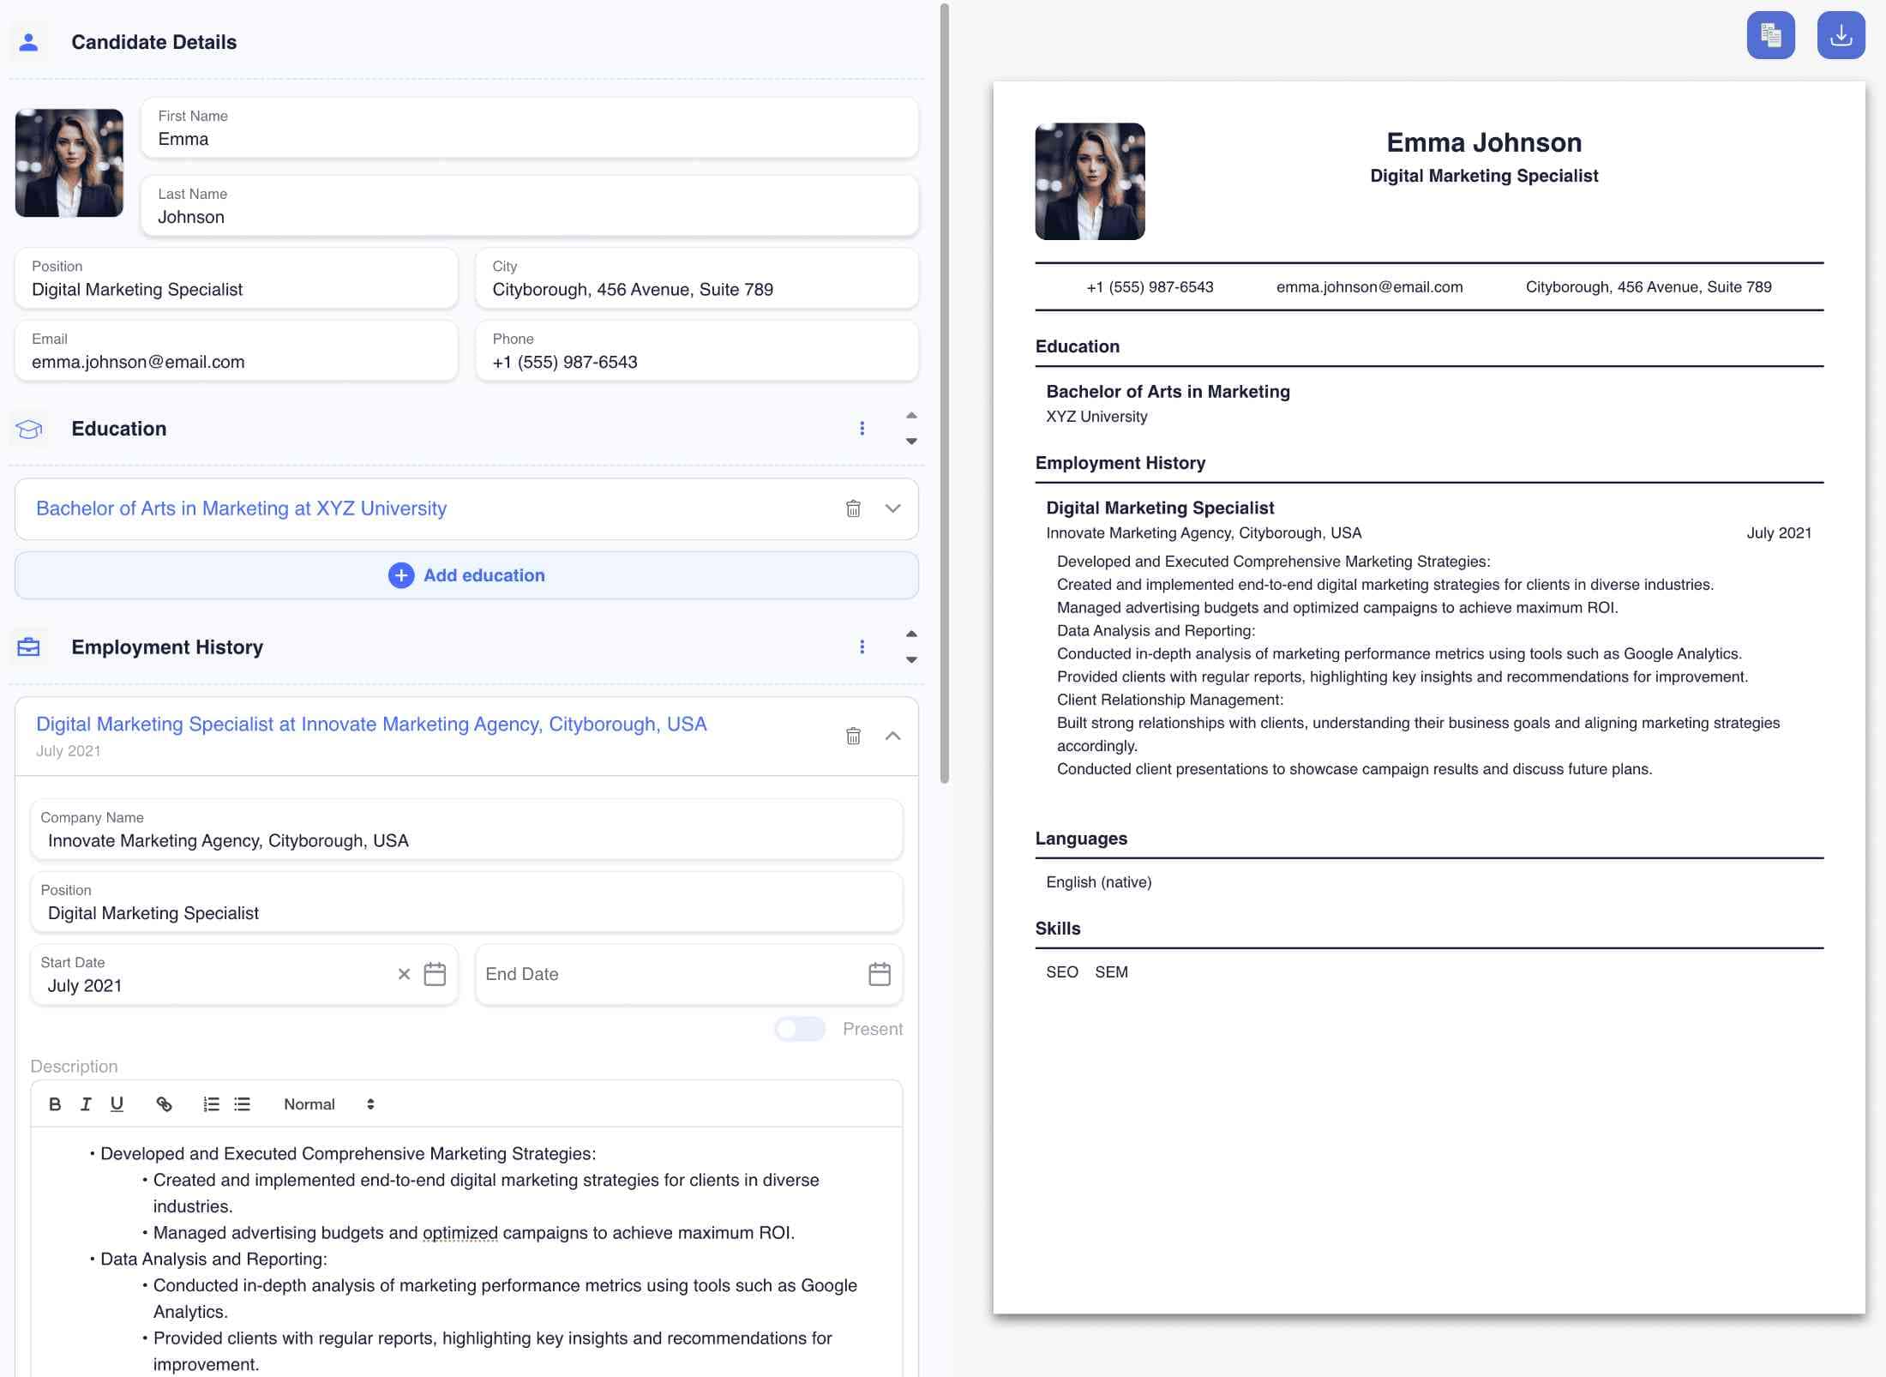Viewport: 1886px width, 1377px height.
Task: Apply ordered list formatting in the description
Action: coord(210,1104)
